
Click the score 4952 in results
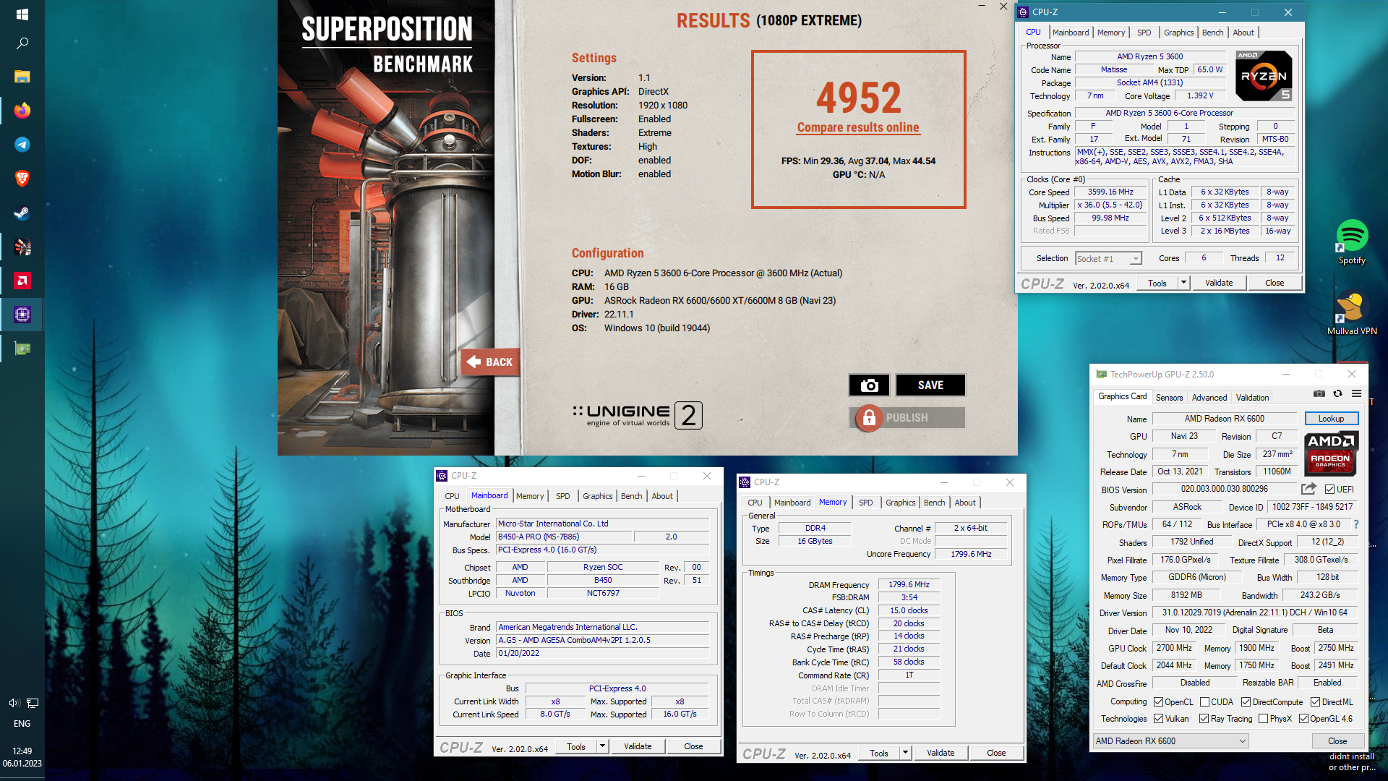click(858, 97)
